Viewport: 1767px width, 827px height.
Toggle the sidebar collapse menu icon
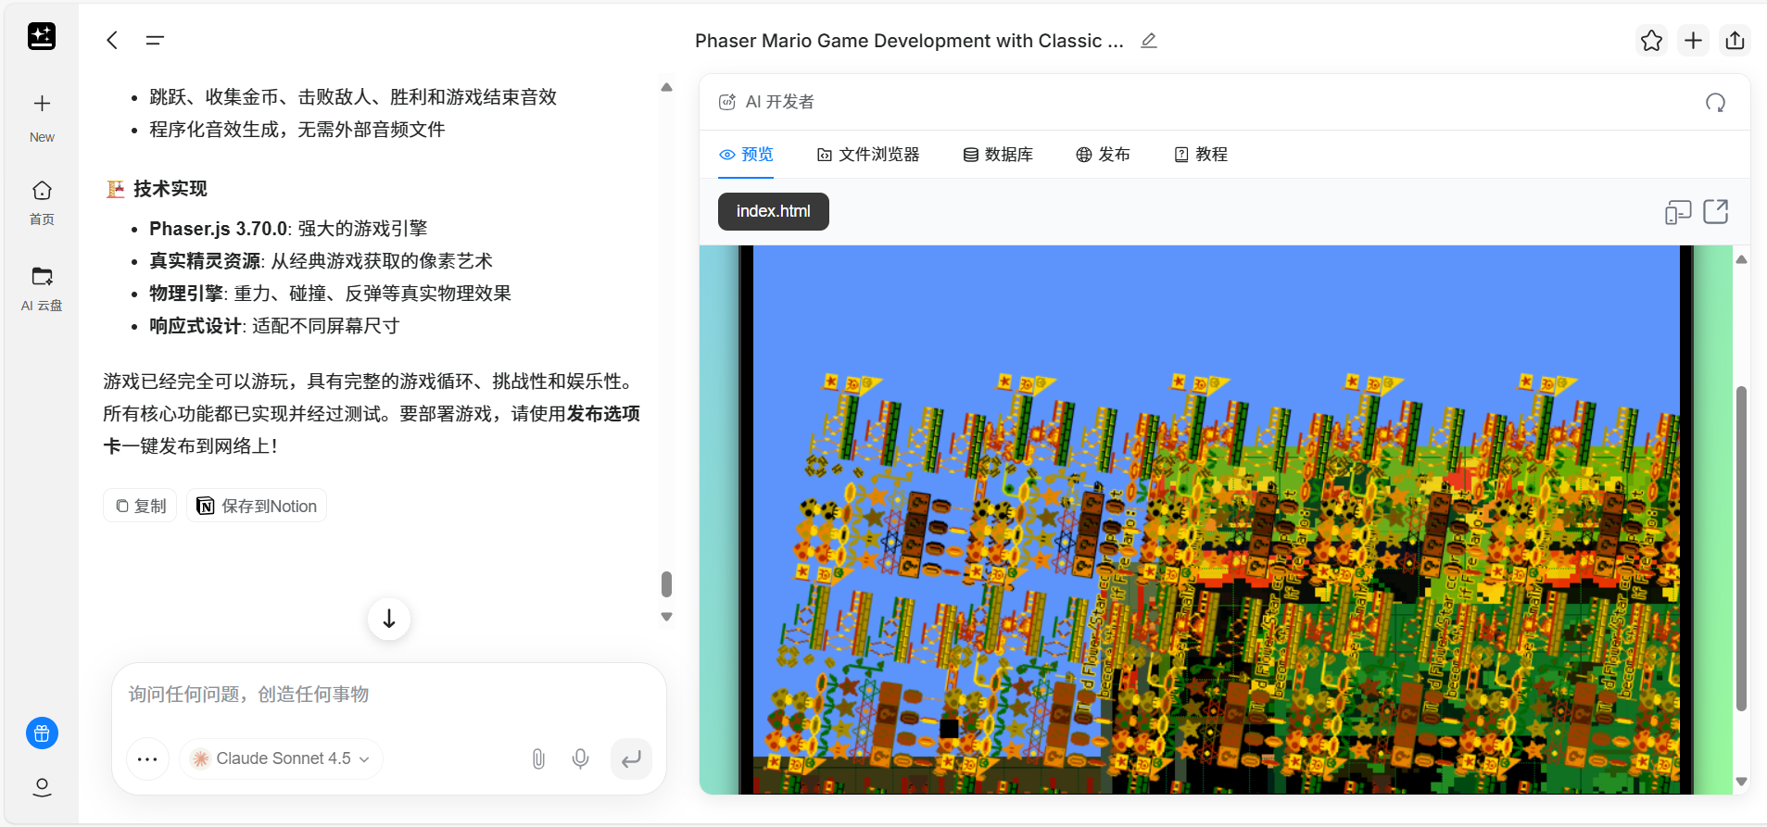[155, 41]
